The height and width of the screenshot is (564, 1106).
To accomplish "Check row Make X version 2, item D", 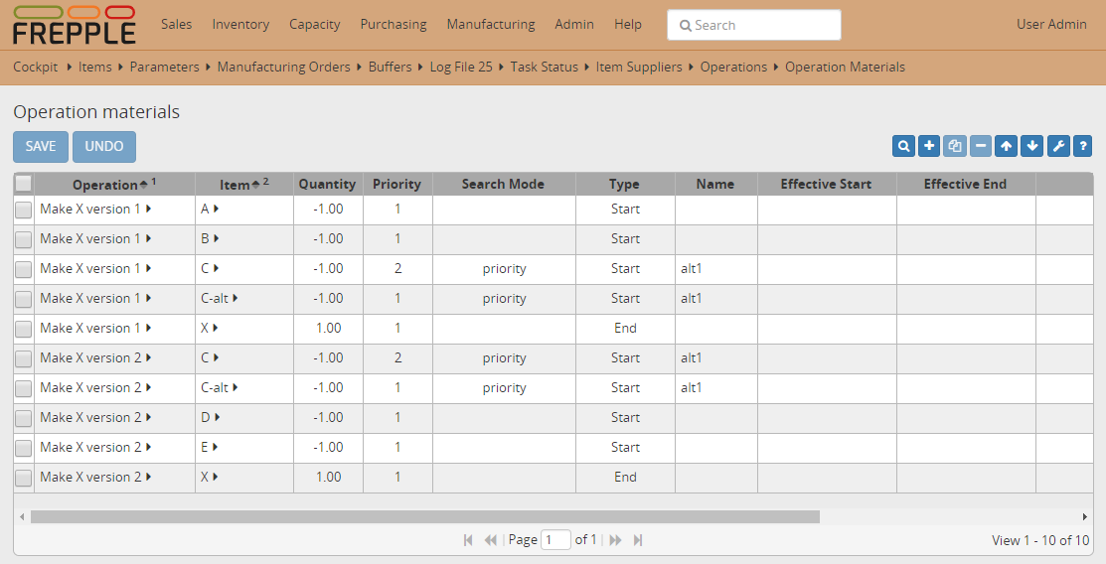I will click(23, 418).
